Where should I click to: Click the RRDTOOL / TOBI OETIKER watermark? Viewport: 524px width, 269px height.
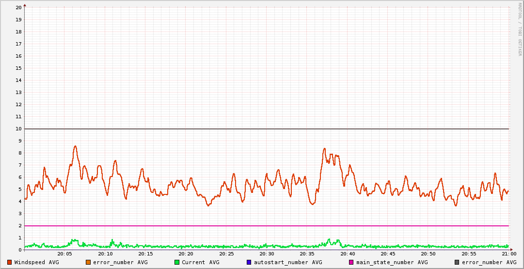pos(520,29)
